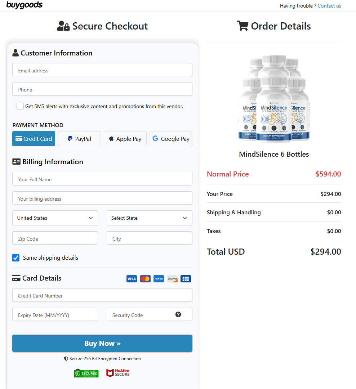
Task: Click the McAfee Secure badge
Action: click(x=118, y=373)
